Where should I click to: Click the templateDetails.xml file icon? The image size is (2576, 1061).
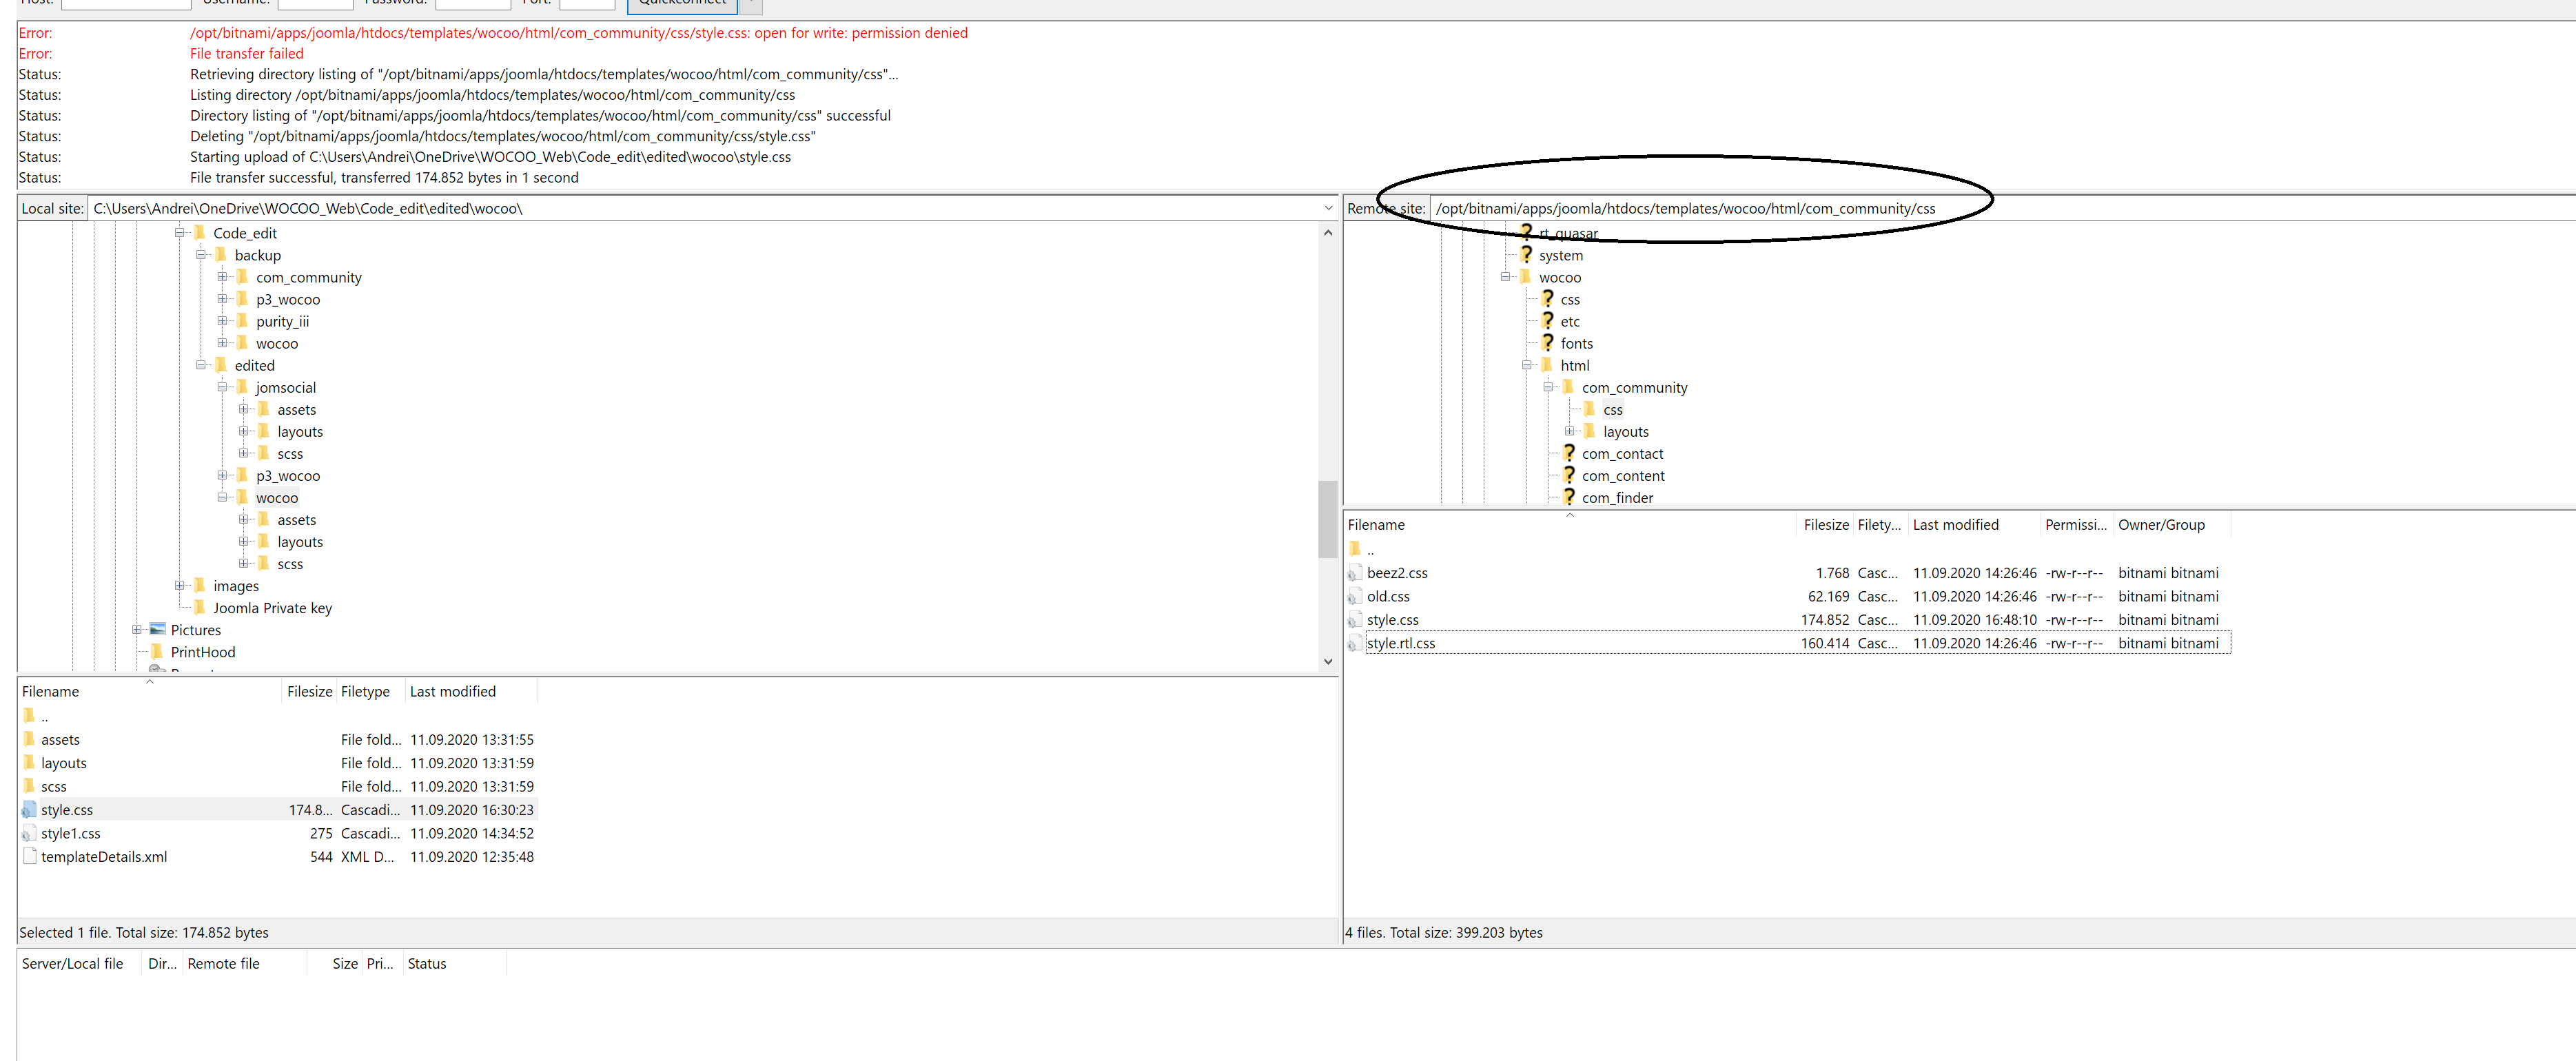pos(29,856)
